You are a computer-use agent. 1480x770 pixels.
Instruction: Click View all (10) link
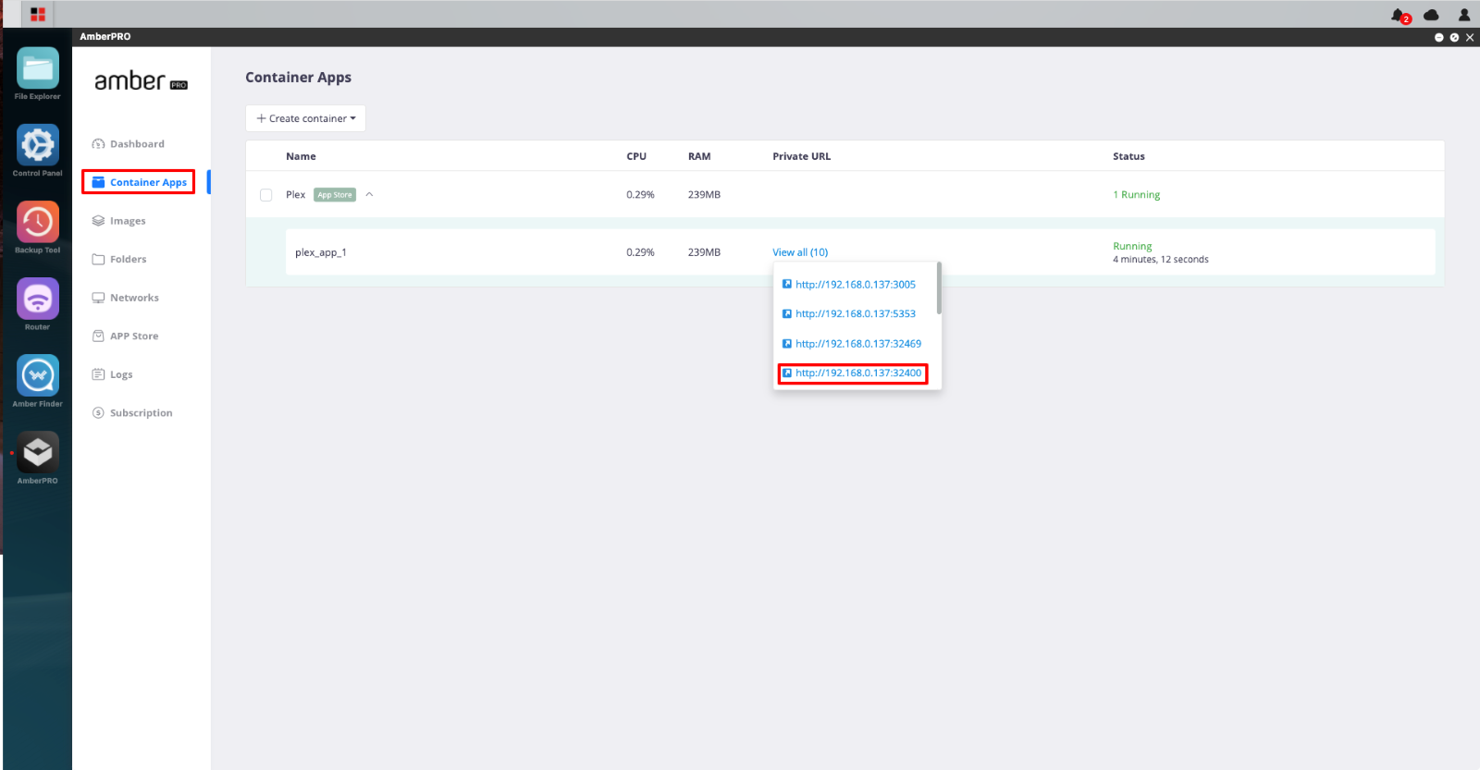[x=800, y=252]
